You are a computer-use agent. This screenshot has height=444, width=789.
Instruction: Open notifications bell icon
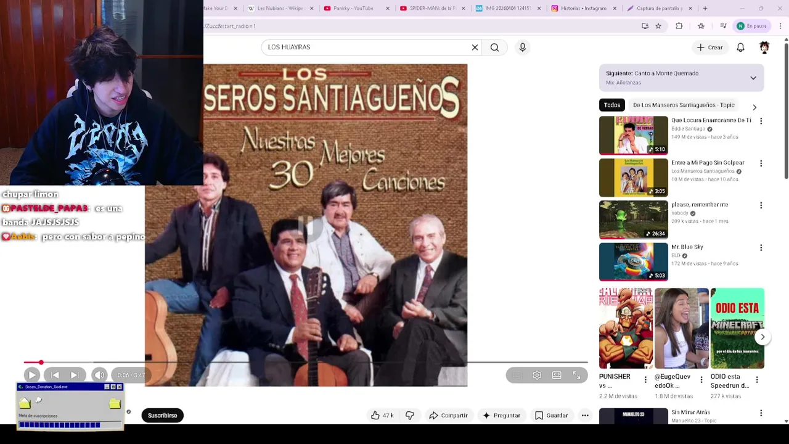pyautogui.click(x=740, y=47)
